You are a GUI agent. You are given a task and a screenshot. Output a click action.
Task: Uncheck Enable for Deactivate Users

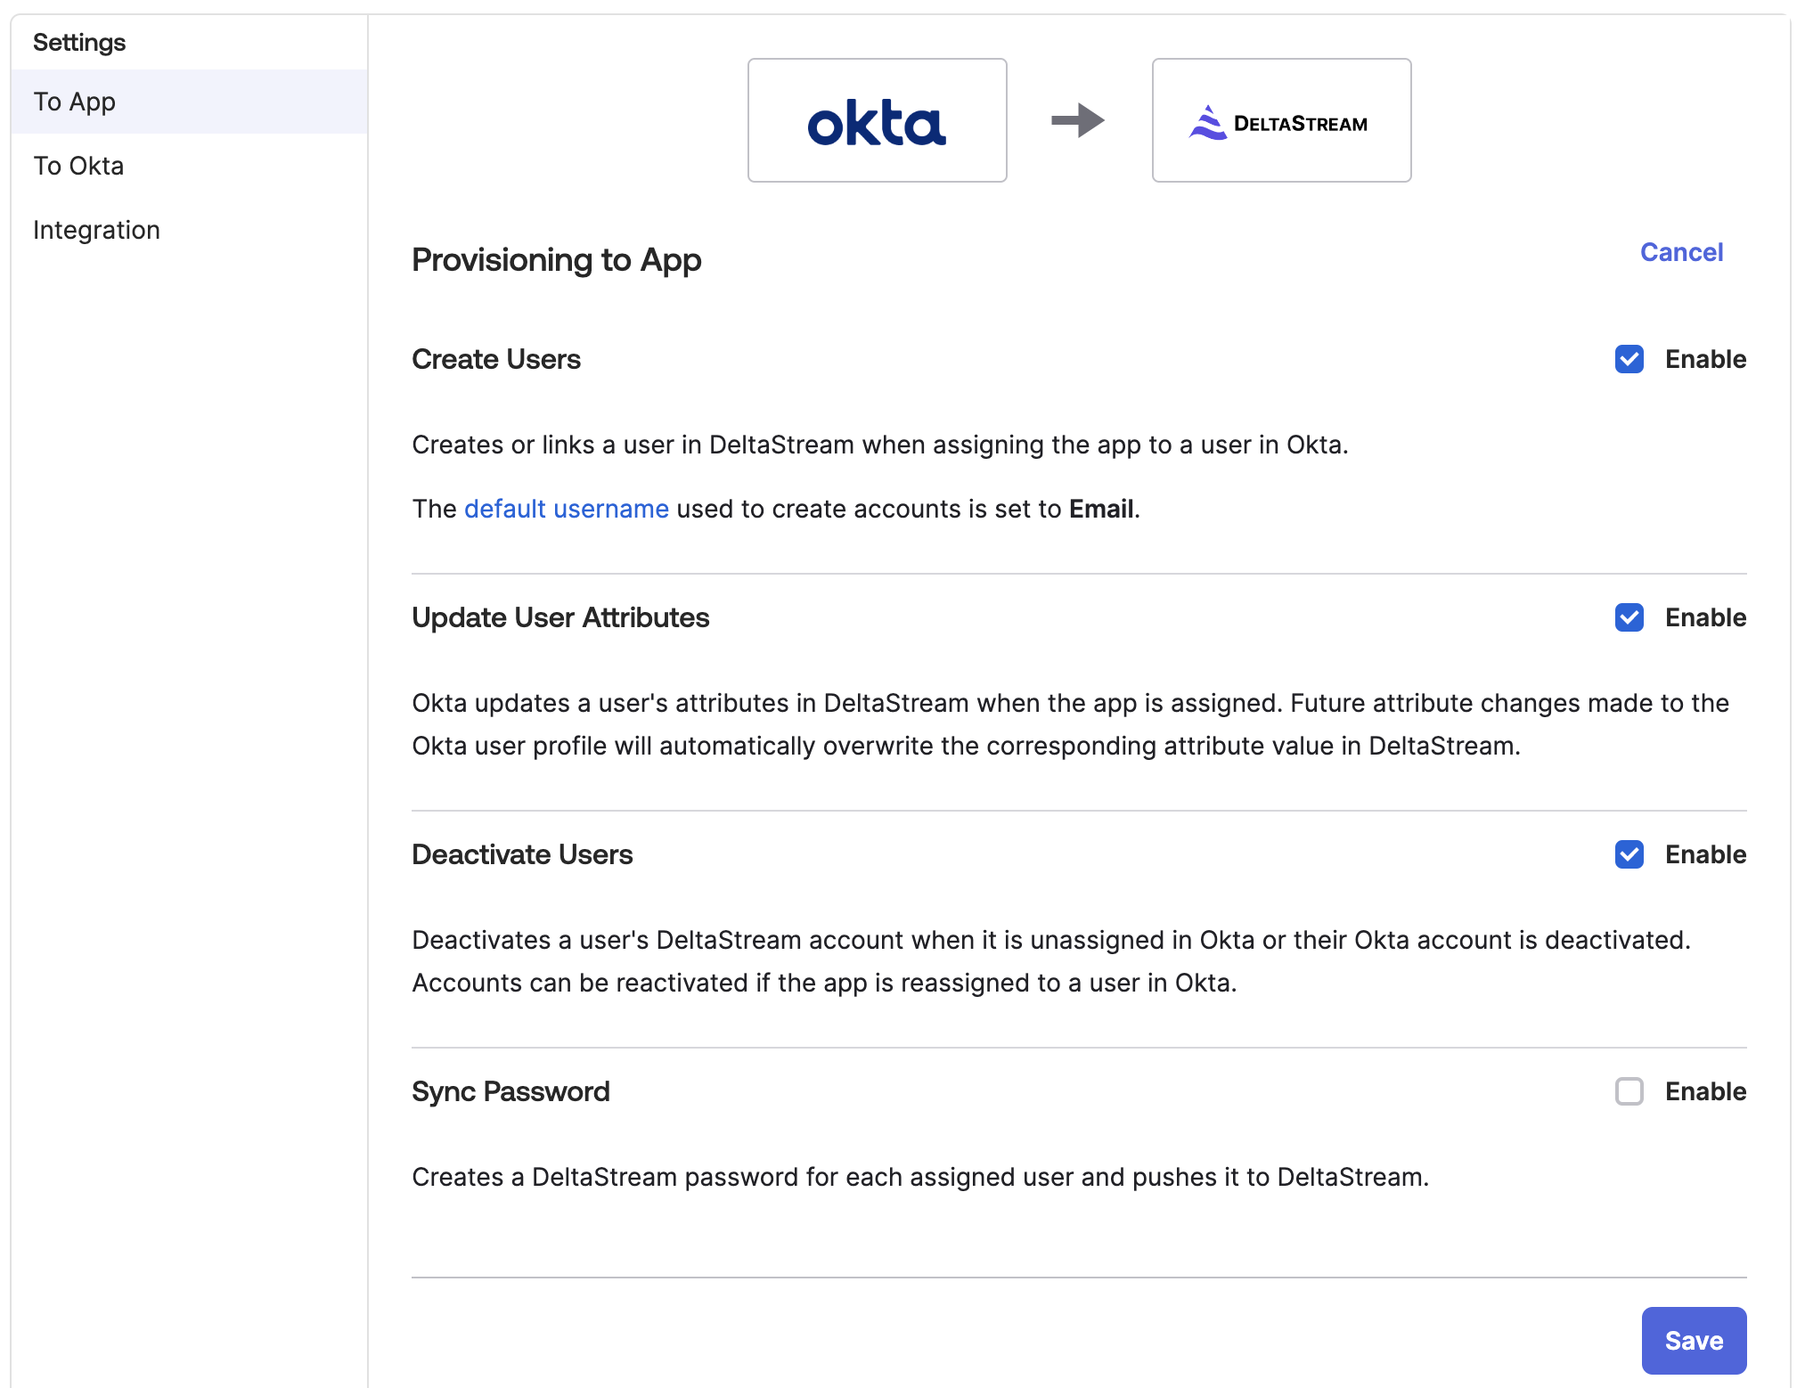click(1629, 854)
